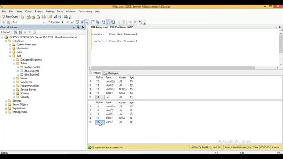
Task: Open a SQL Server Compact Query
Action: point(44,17)
